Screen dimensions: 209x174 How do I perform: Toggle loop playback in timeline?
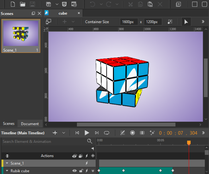106,133
